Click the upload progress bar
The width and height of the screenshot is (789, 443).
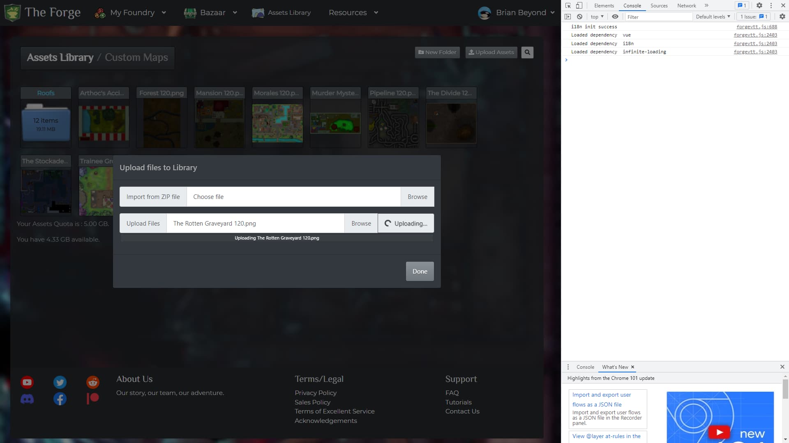click(x=277, y=238)
